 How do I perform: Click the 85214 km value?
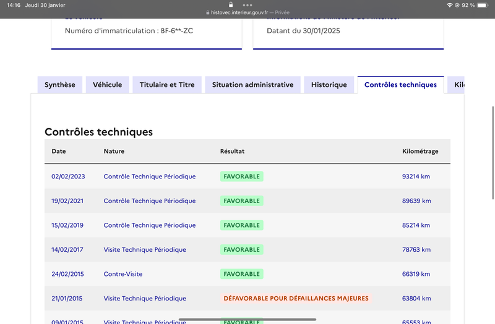click(416, 225)
